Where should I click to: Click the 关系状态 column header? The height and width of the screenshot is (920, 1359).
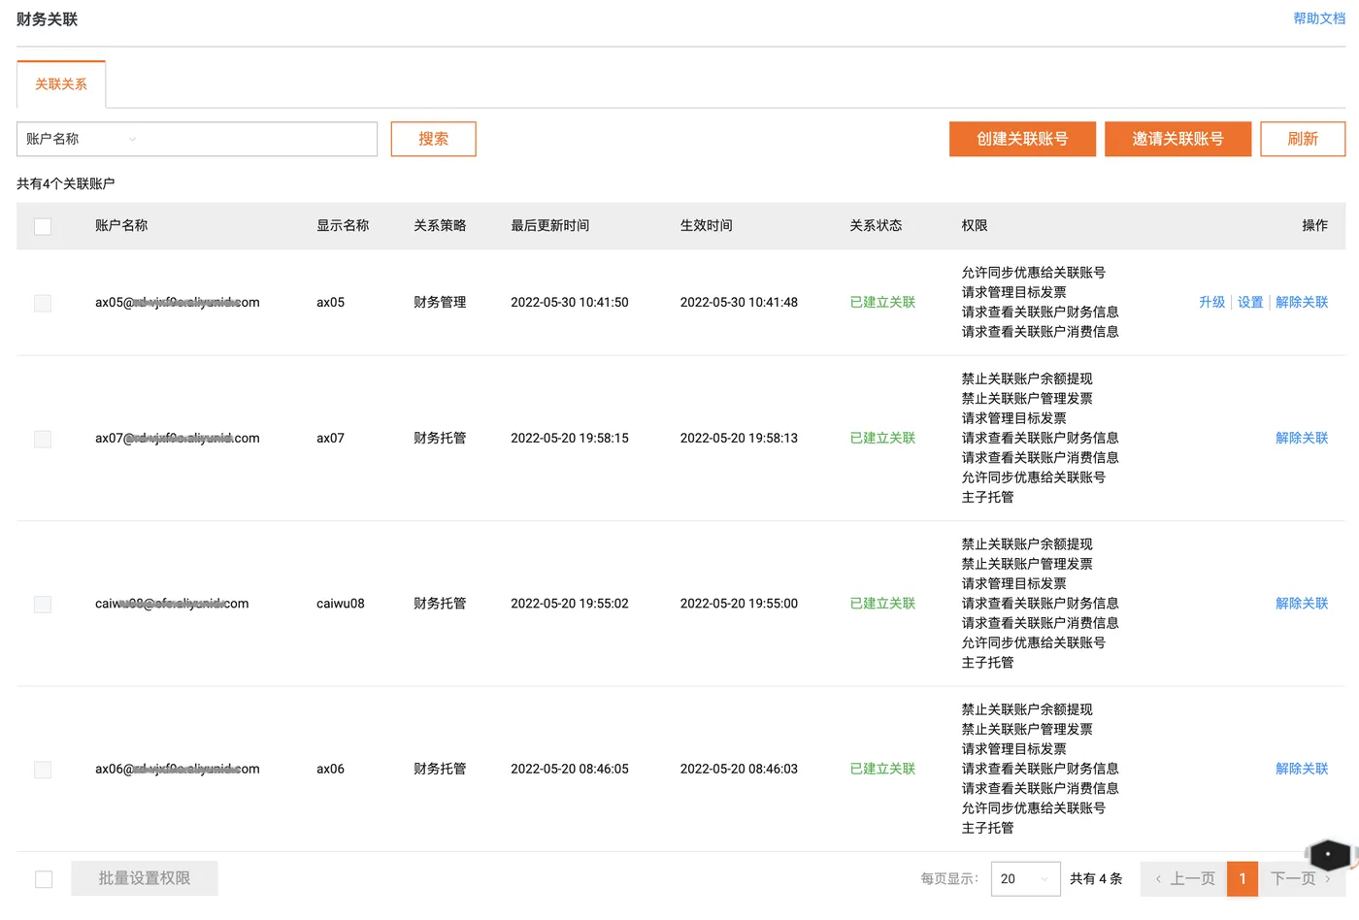(876, 225)
